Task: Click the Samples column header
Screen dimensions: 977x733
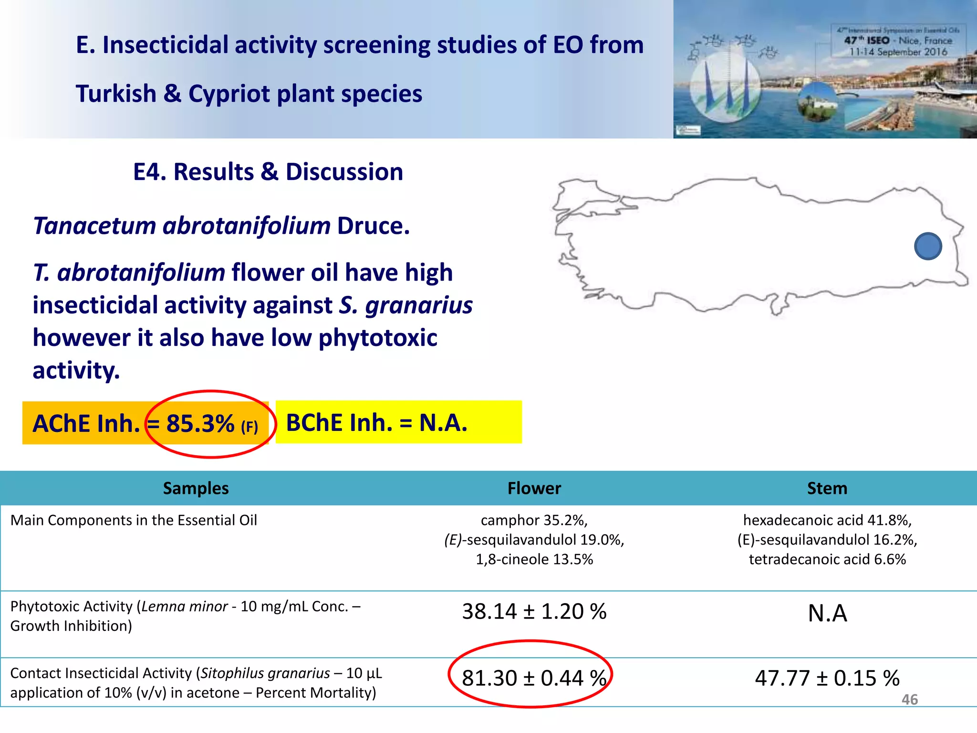Action: pyautogui.click(x=196, y=488)
